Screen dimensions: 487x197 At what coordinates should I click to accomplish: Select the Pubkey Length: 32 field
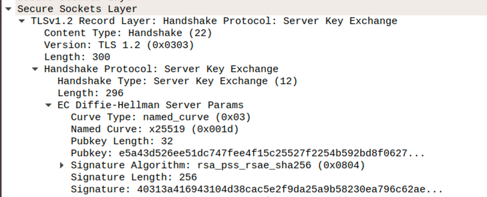[122, 141]
